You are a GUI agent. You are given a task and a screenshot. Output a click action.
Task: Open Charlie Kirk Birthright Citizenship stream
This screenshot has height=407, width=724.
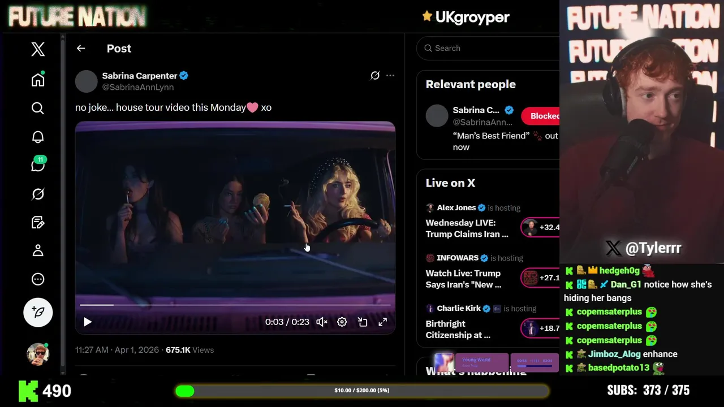click(x=458, y=329)
